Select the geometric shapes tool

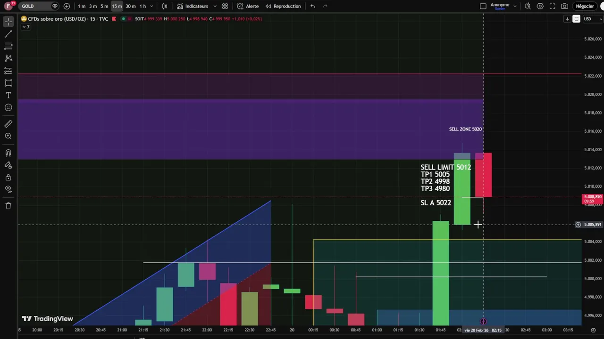click(x=8, y=83)
